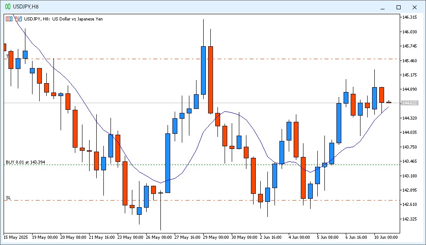Click the 29 May 00:00 time label
Viewport: 426px width, 245px height.
(216, 237)
